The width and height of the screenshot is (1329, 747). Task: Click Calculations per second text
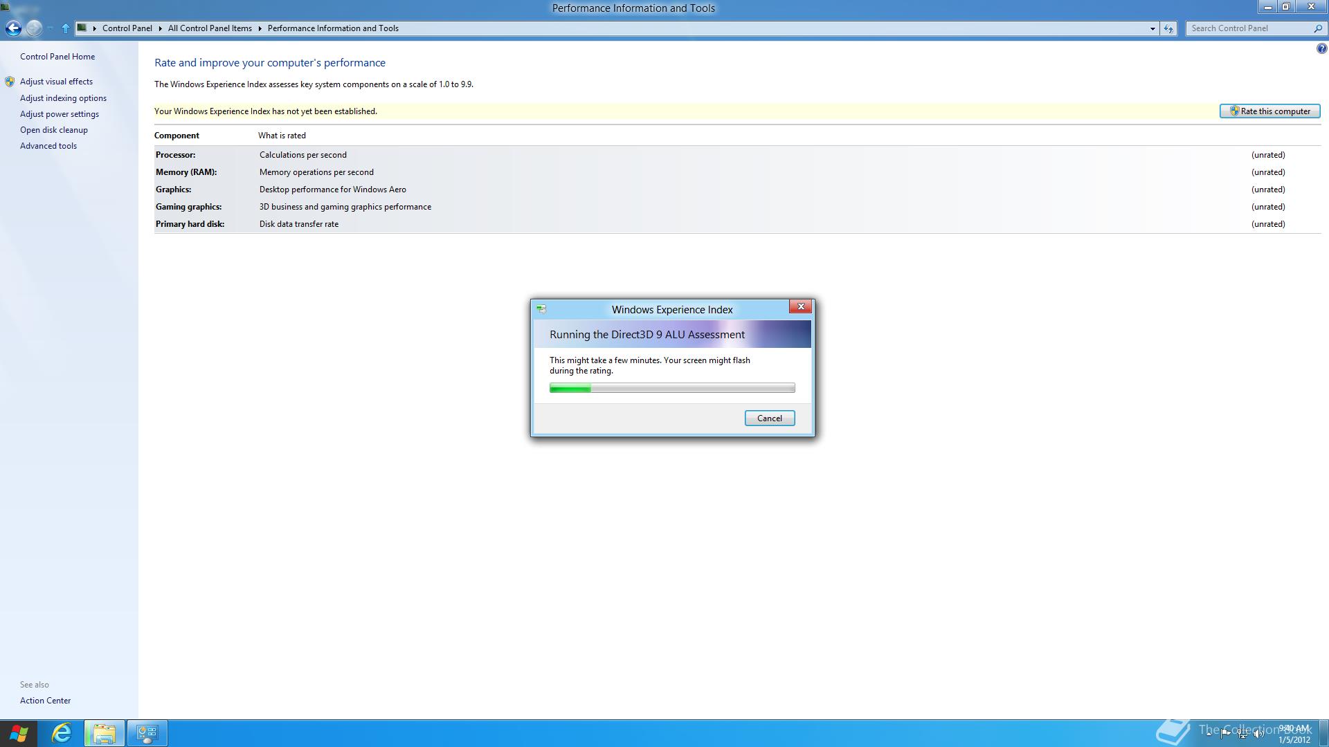tap(303, 155)
